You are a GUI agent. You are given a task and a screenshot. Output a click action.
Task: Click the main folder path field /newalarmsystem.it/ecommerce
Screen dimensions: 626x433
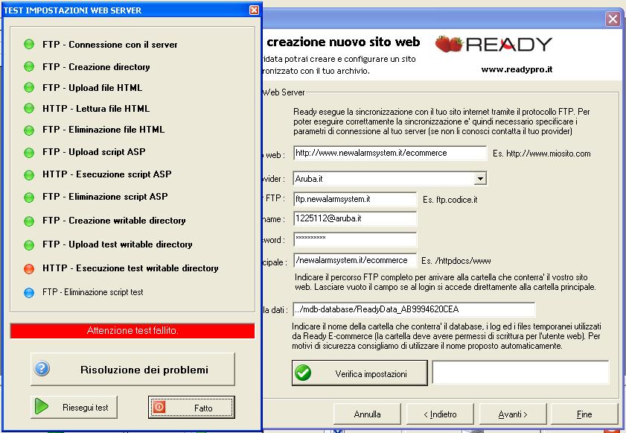pyautogui.click(x=355, y=260)
